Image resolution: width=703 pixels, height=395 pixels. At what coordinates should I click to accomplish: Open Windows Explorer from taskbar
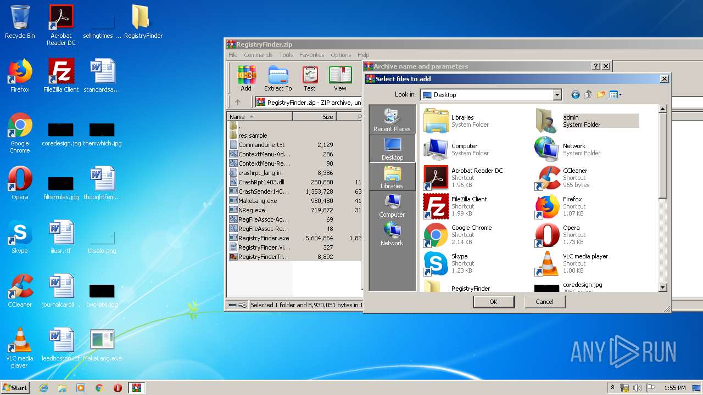point(62,388)
